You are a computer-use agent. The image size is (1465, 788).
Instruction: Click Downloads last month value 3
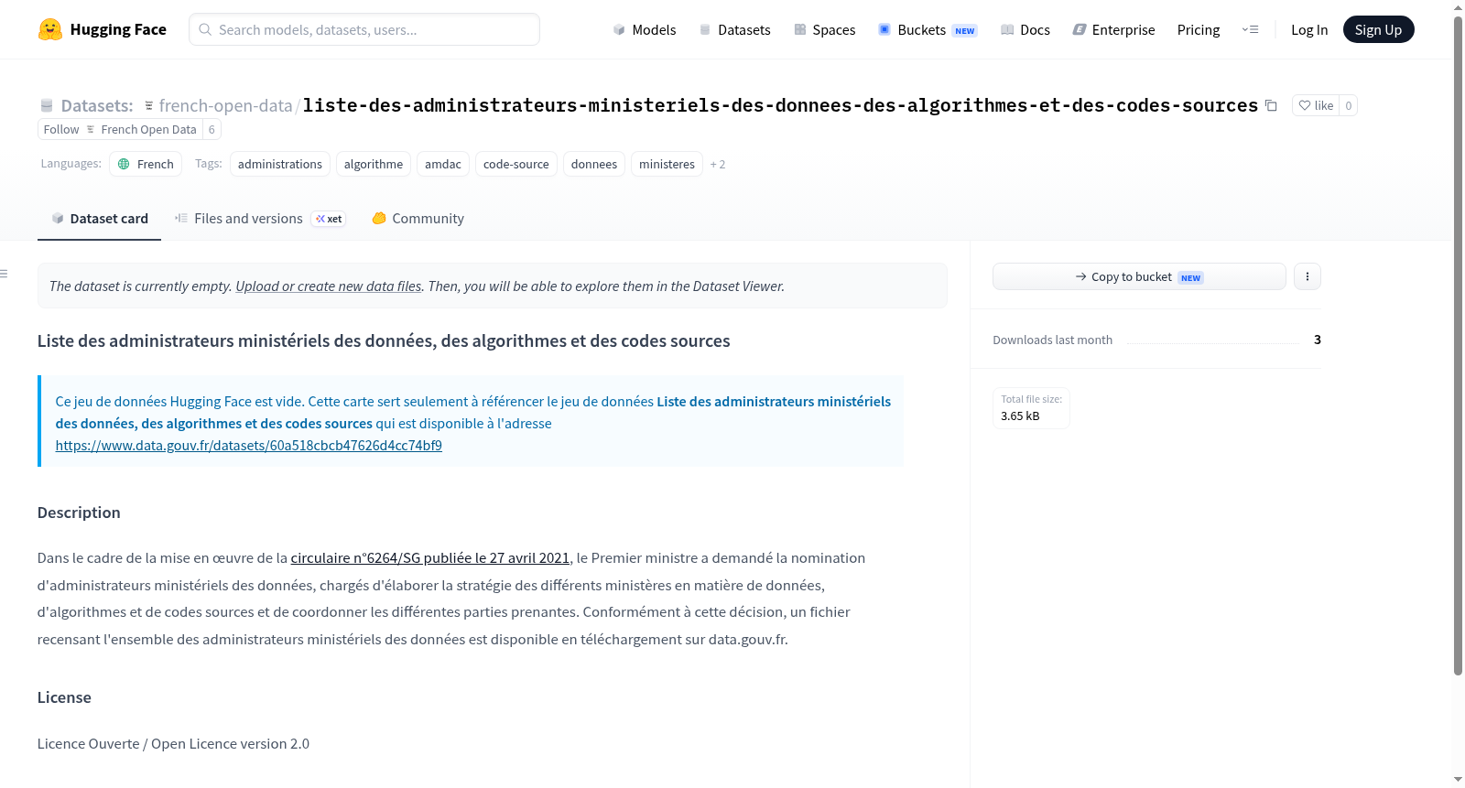(1318, 340)
